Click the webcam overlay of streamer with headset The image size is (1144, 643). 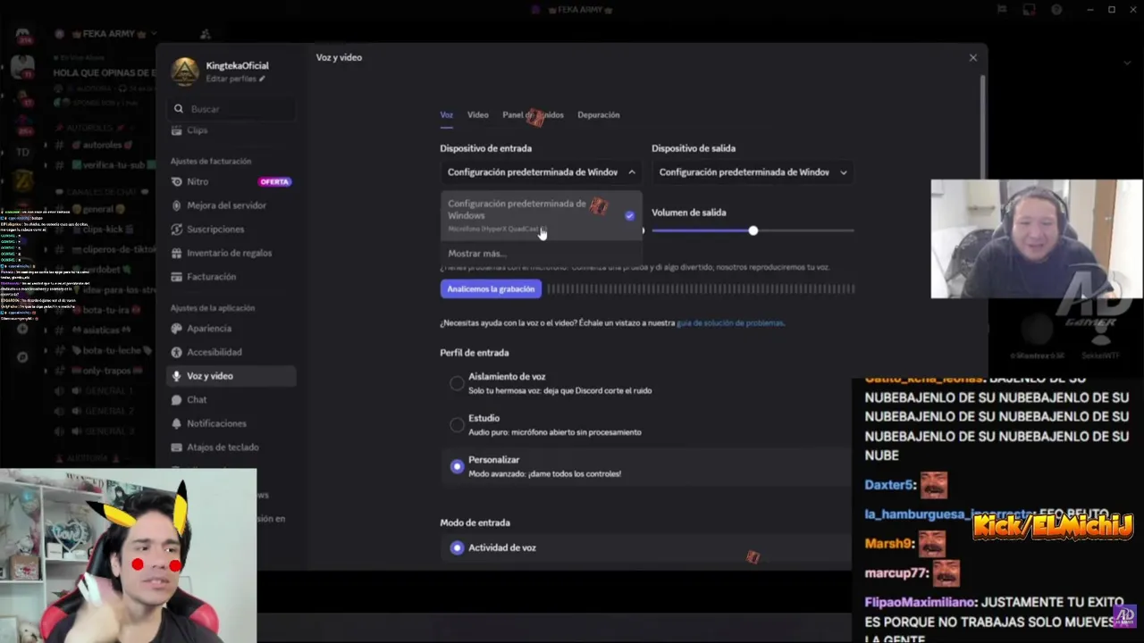1036,238
